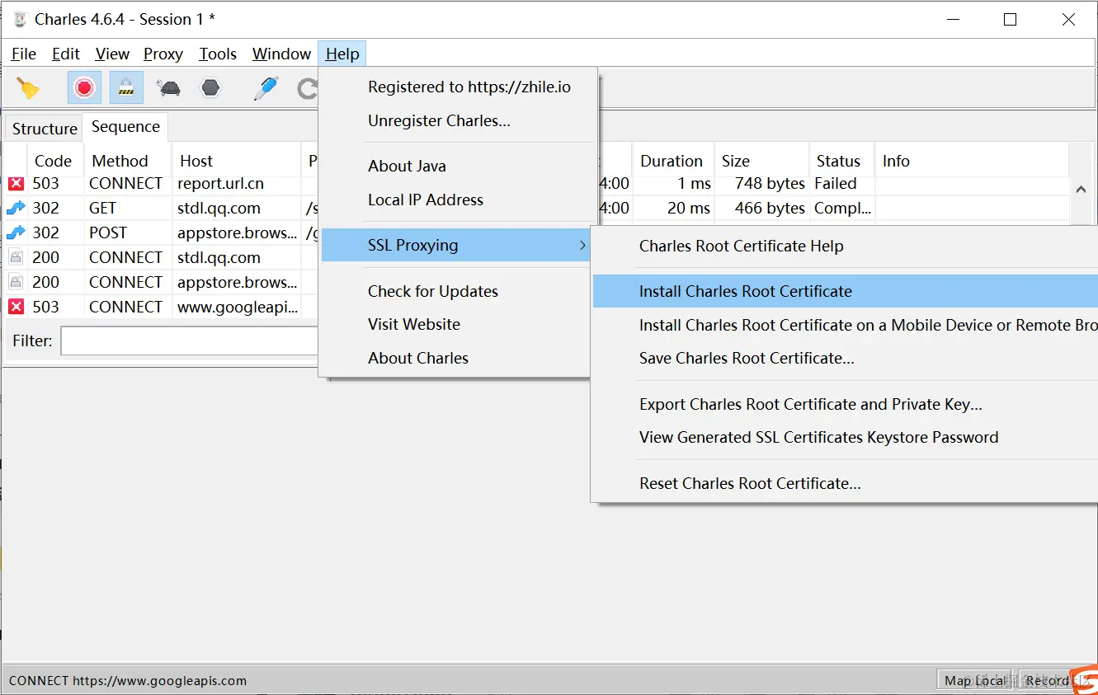Click the Filter text field
The height and width of the screenshot is (695, 1098).
click(x=190, y=341)
